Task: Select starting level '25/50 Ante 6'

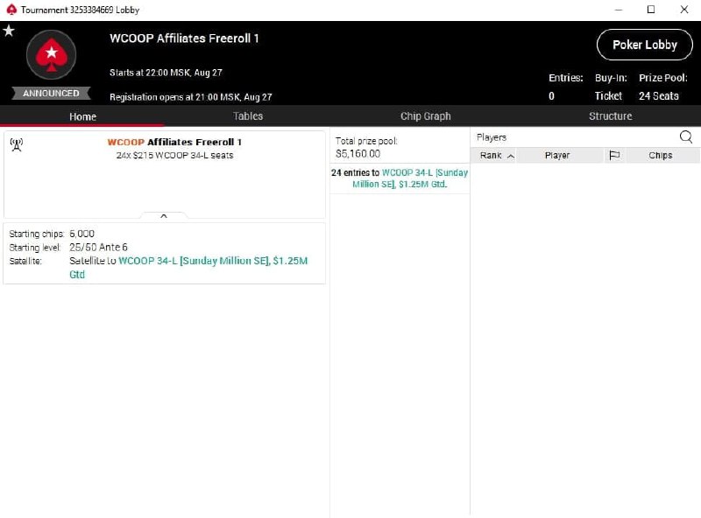Action: click(98, 247)
